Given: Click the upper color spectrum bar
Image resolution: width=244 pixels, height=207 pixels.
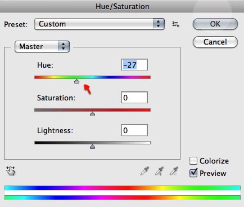Looking at the screenshot, I should 123,188.
